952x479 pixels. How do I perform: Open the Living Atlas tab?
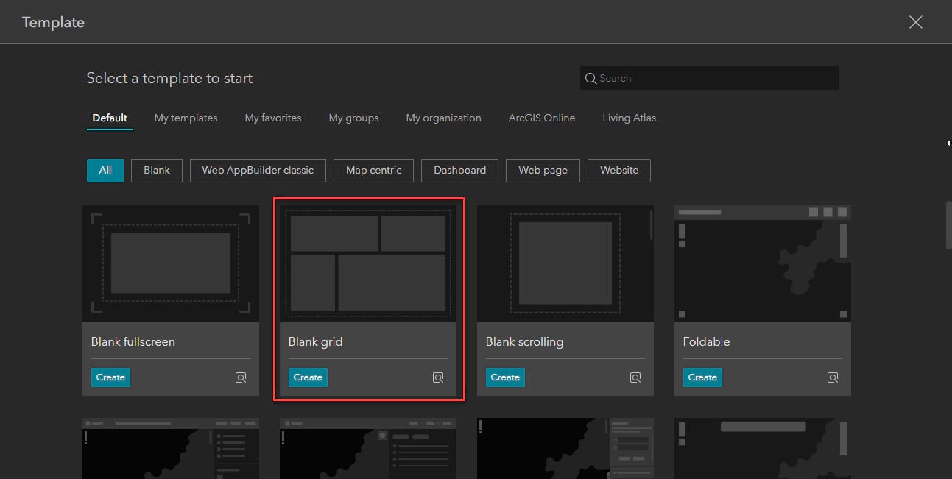629,118
